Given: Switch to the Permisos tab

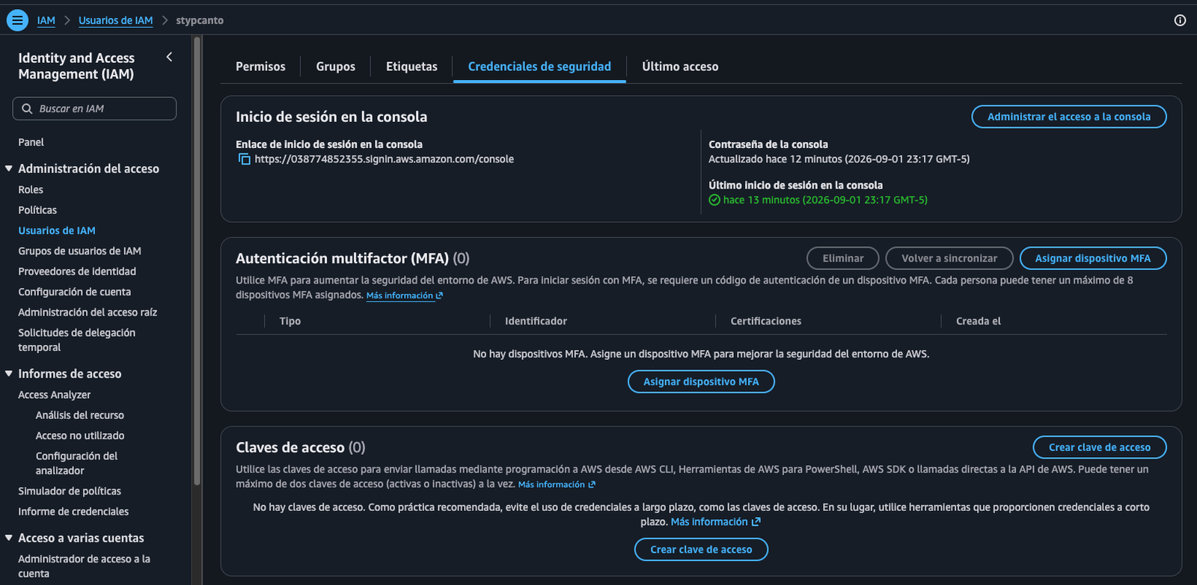Looking at the screenshot, I should point(260,67).
